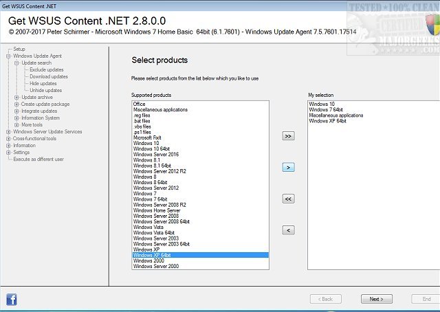Click the Next button

click(376, 299)
